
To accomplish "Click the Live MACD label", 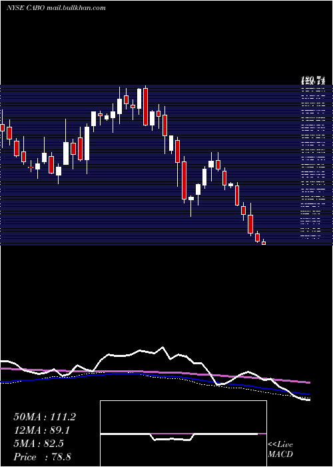I will pyautogui.click(x=280, y=449).
